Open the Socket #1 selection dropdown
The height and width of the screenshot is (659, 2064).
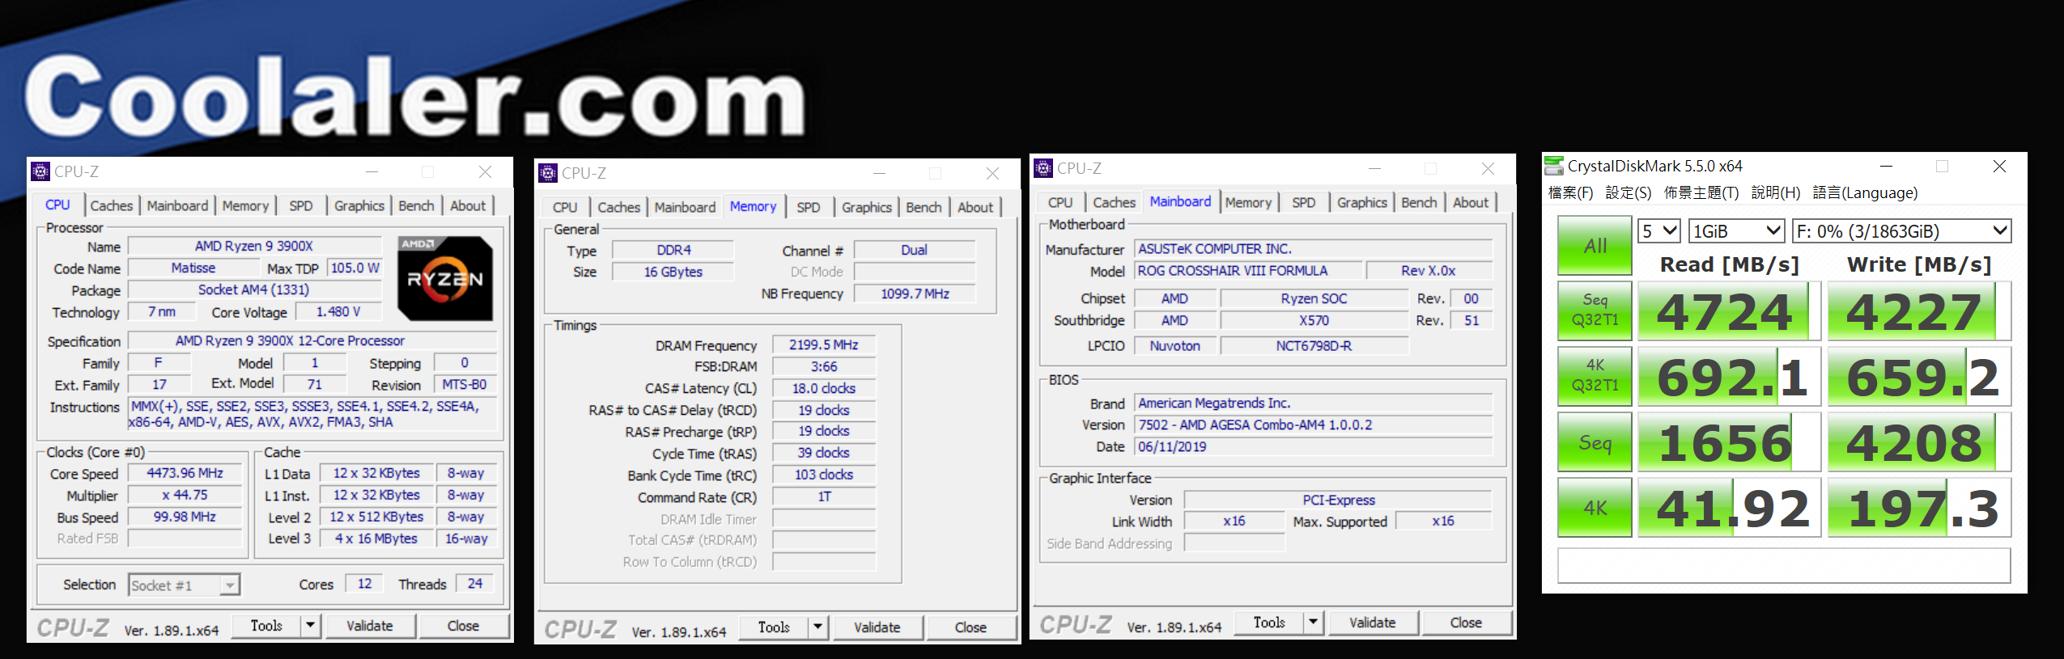coord(185,585)
